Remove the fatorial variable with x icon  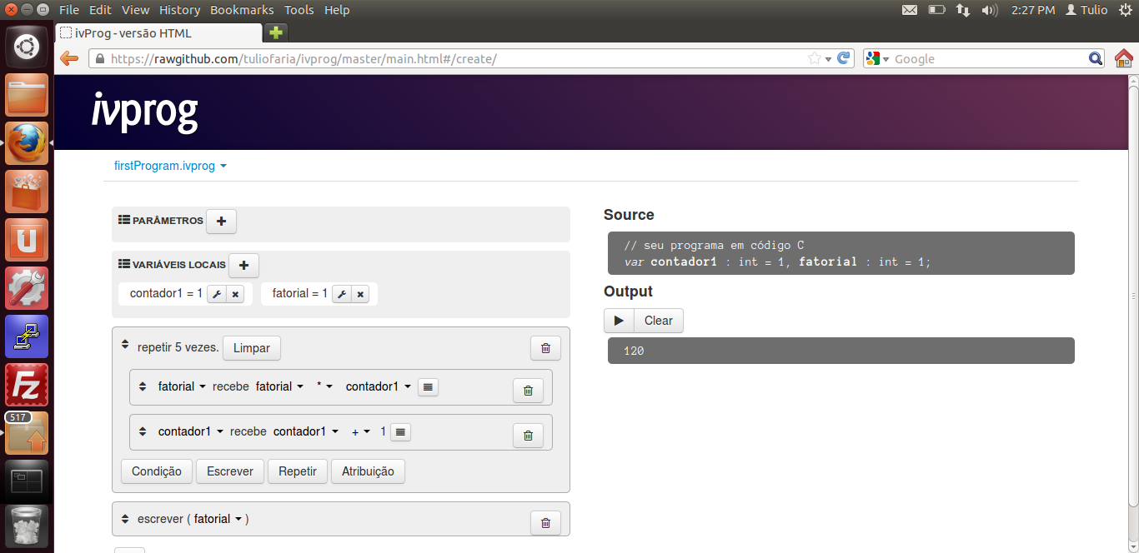(x=360, y=294)
